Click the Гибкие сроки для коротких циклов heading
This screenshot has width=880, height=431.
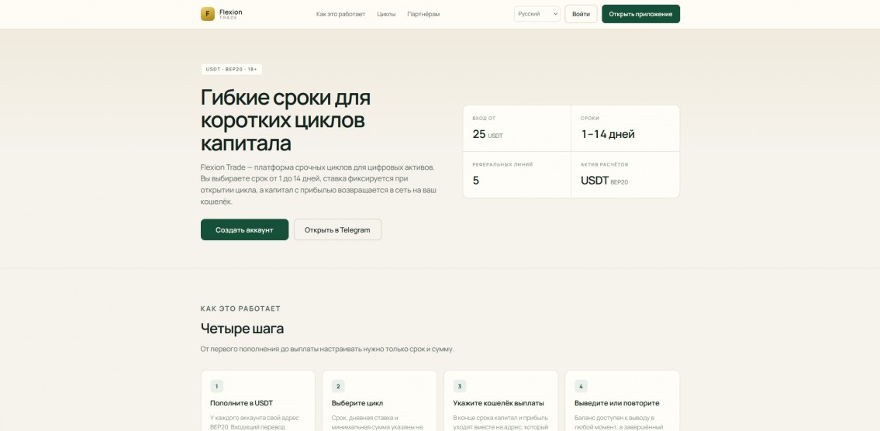tap(285, 120)
